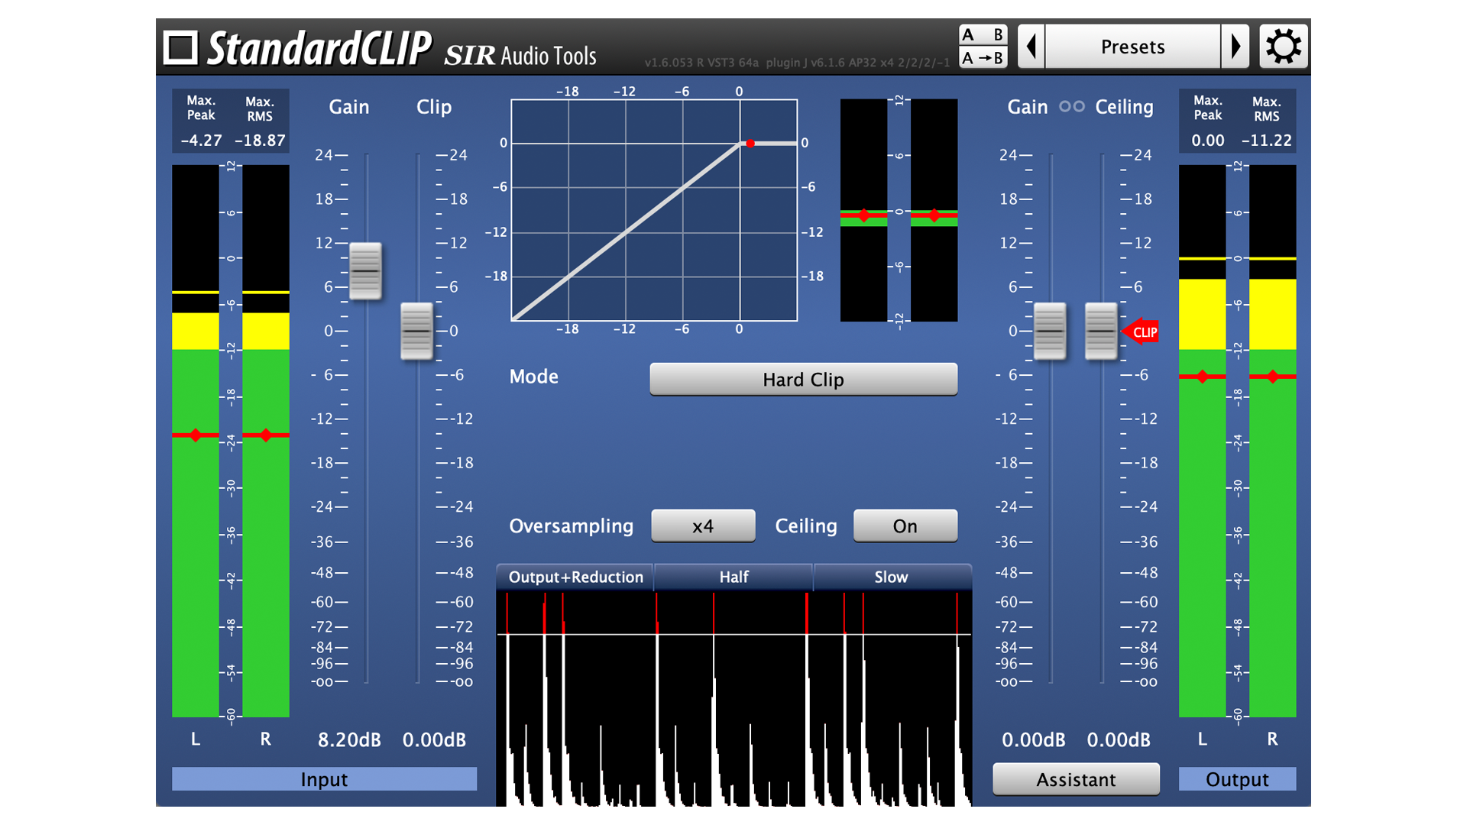Image resolution: width=1467 pixels, height=825 pixels.
Task: Click the input Clip slider handle
Action: pyautogui.click(x=416, y=332)
